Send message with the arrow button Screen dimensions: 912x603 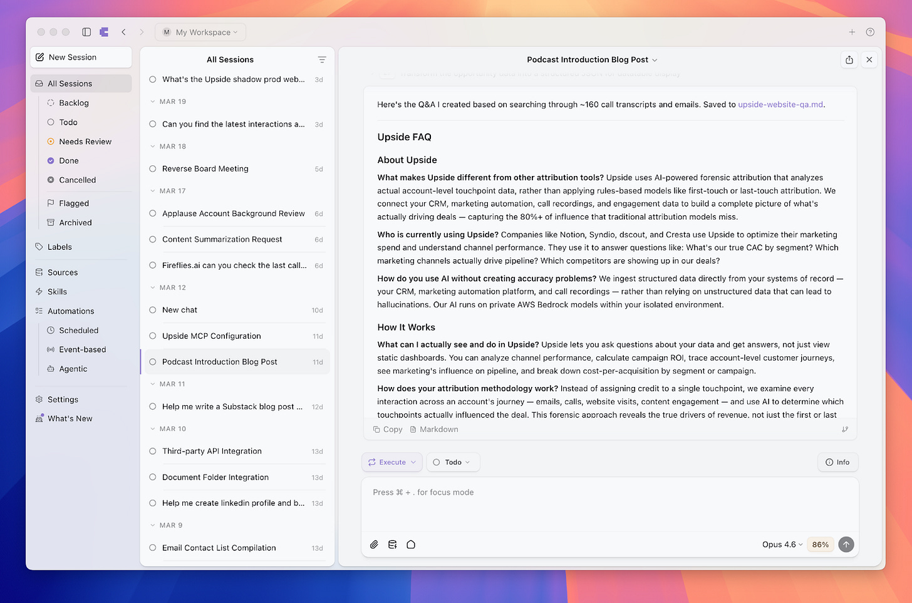coord(846,544)
